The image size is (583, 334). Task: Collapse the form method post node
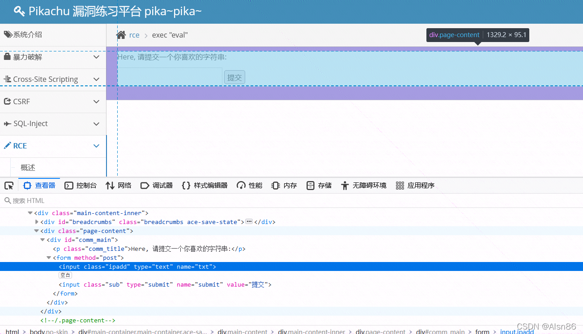pyautogui.click(x=49, y=258)
